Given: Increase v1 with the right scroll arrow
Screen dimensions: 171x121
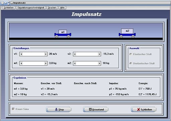Looking at the screenshot, I should (x=46, y=54).
